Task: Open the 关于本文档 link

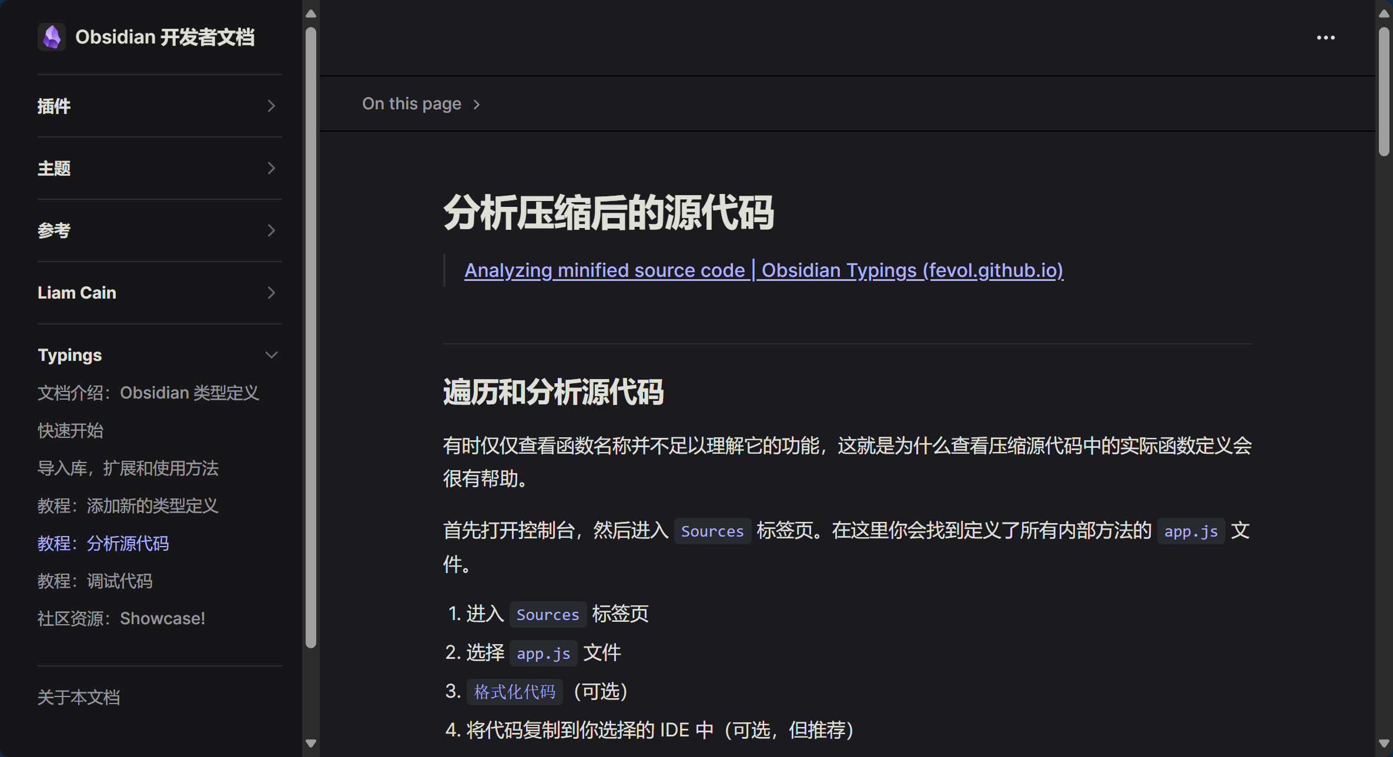Action: coord(79,697)
